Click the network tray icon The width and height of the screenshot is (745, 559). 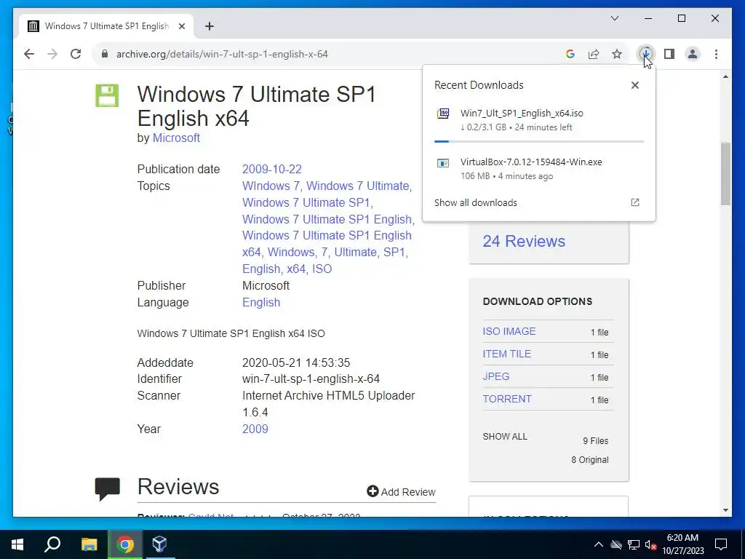[x=634, y=544]
